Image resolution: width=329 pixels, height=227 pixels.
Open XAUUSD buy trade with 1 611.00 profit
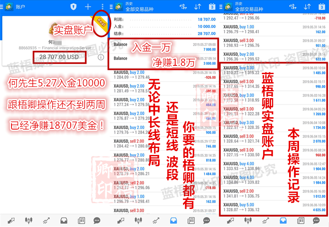coord(274,98)
